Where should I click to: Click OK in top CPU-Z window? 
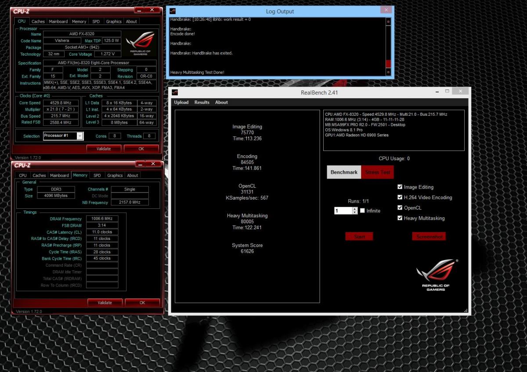141,149
